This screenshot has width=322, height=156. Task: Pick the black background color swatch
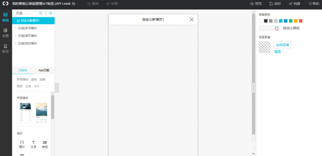266,21
